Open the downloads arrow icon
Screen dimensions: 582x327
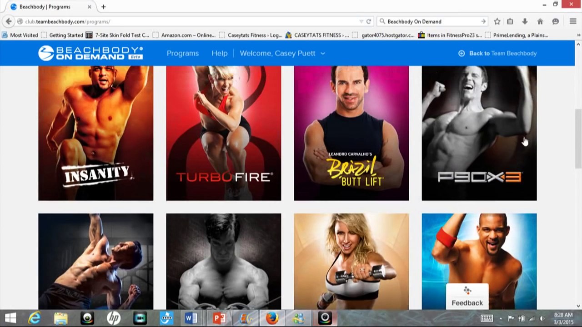click(525, 21)
